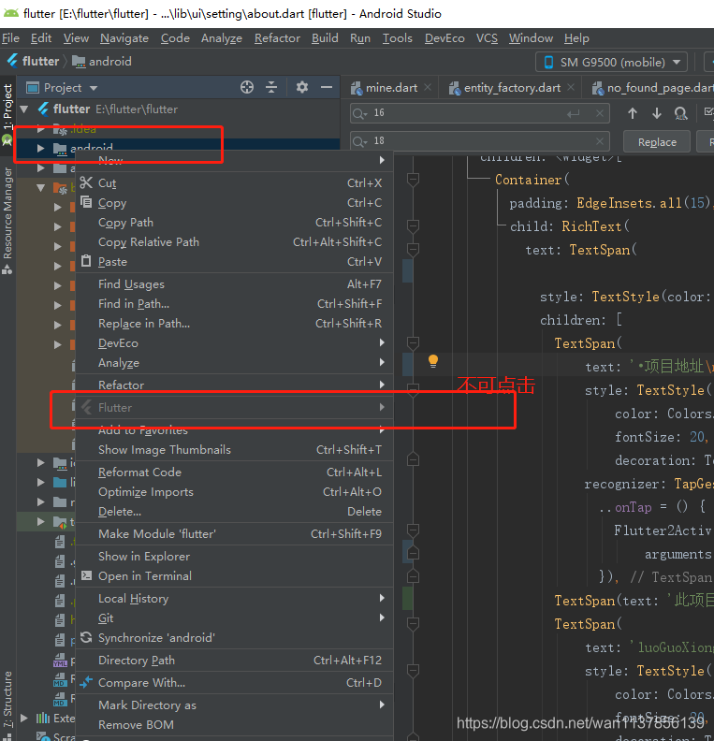The width and height of the screenshot is (714, 741).
Task: Click the Paste clipboard icon in menu
Action: [x=86, y=261]
